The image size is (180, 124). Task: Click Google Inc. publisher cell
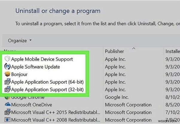(117, 97)
